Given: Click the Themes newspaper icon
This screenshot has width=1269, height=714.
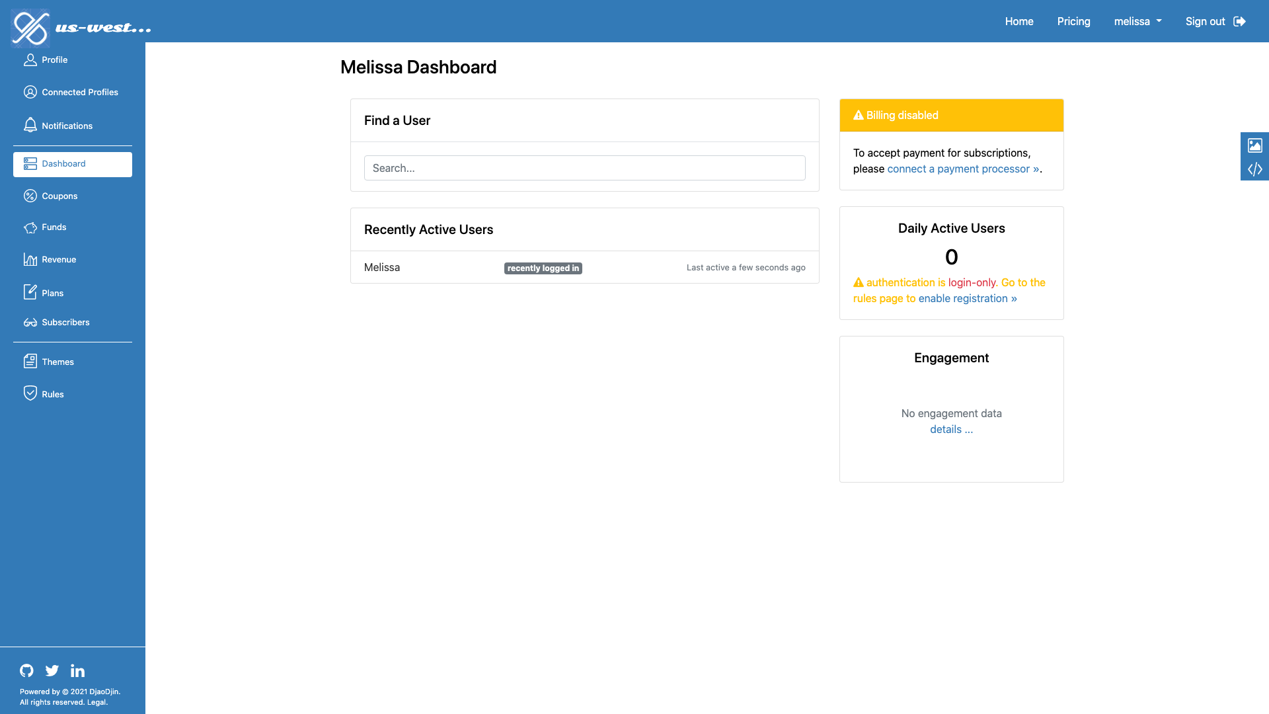Looking at the screenshot, I should click(x=30, y=361).
